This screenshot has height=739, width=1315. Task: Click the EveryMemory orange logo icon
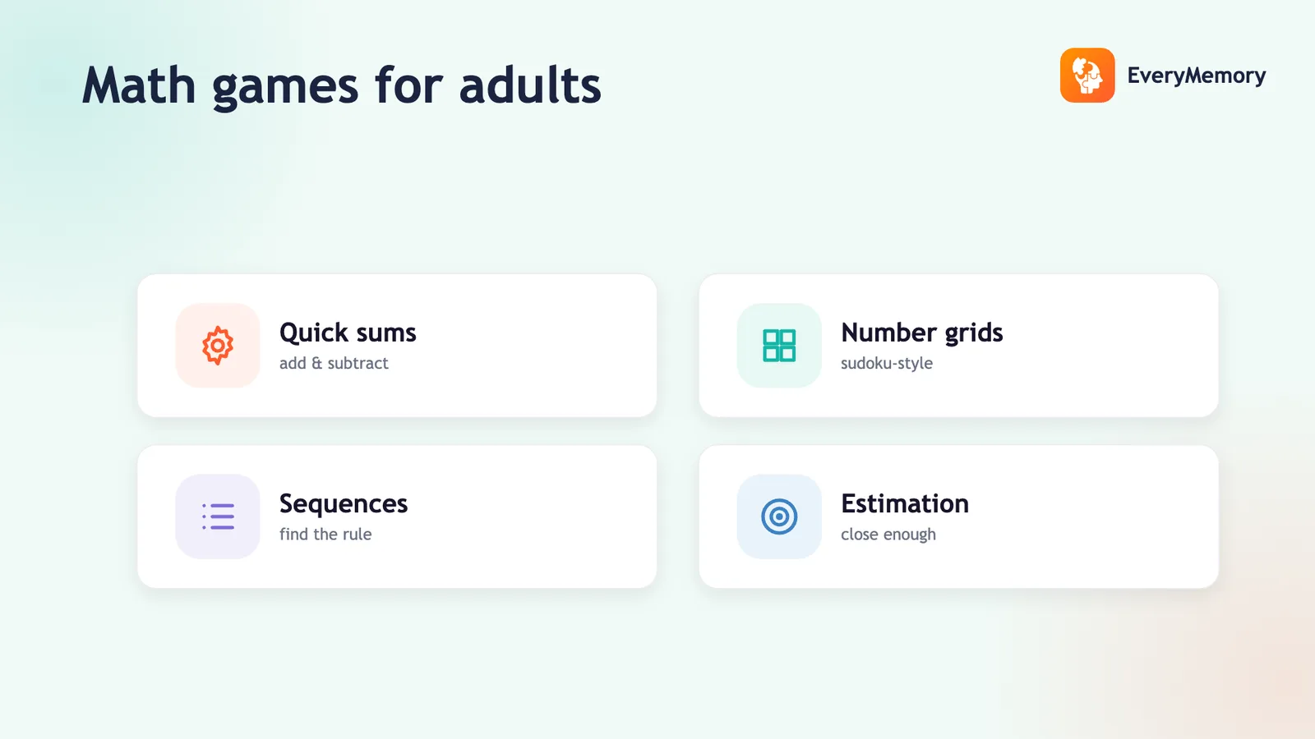click(x=1087, y=76)
